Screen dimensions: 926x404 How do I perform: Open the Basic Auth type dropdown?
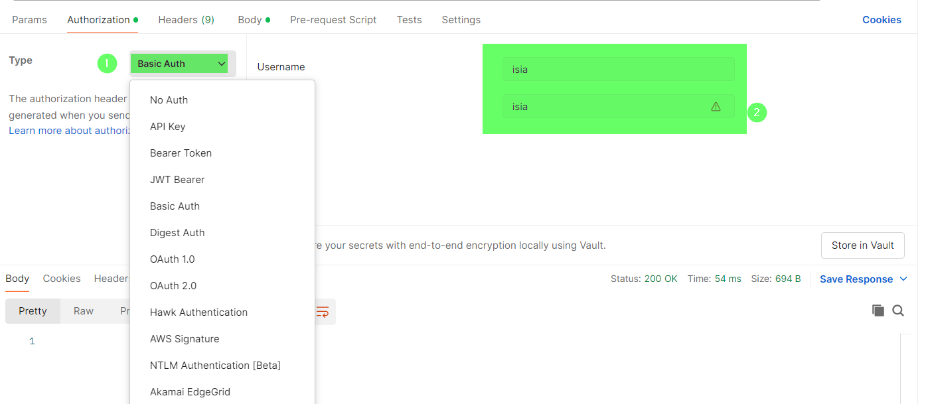point(181,64)
